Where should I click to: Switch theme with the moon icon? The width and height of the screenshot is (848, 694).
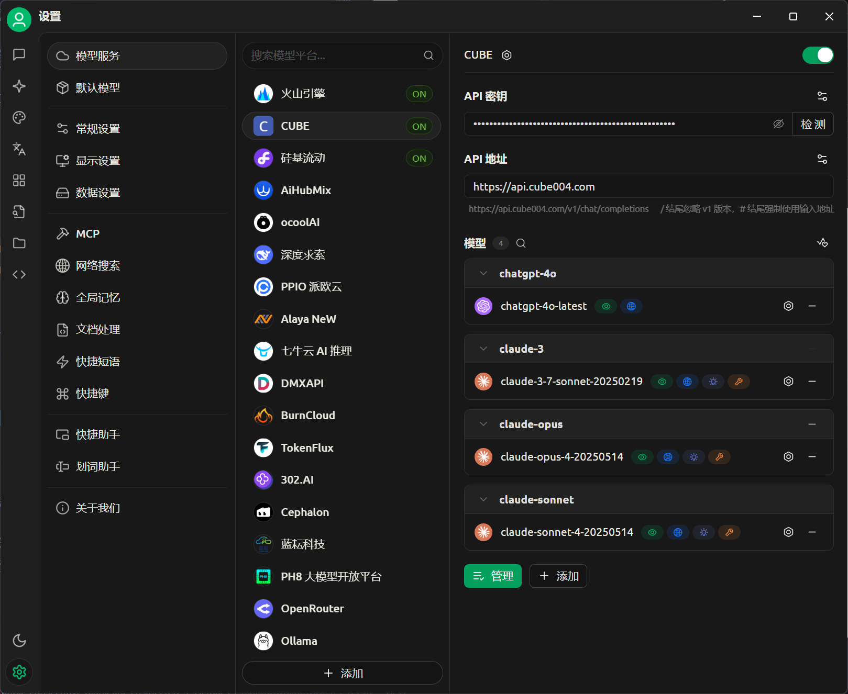19,641
